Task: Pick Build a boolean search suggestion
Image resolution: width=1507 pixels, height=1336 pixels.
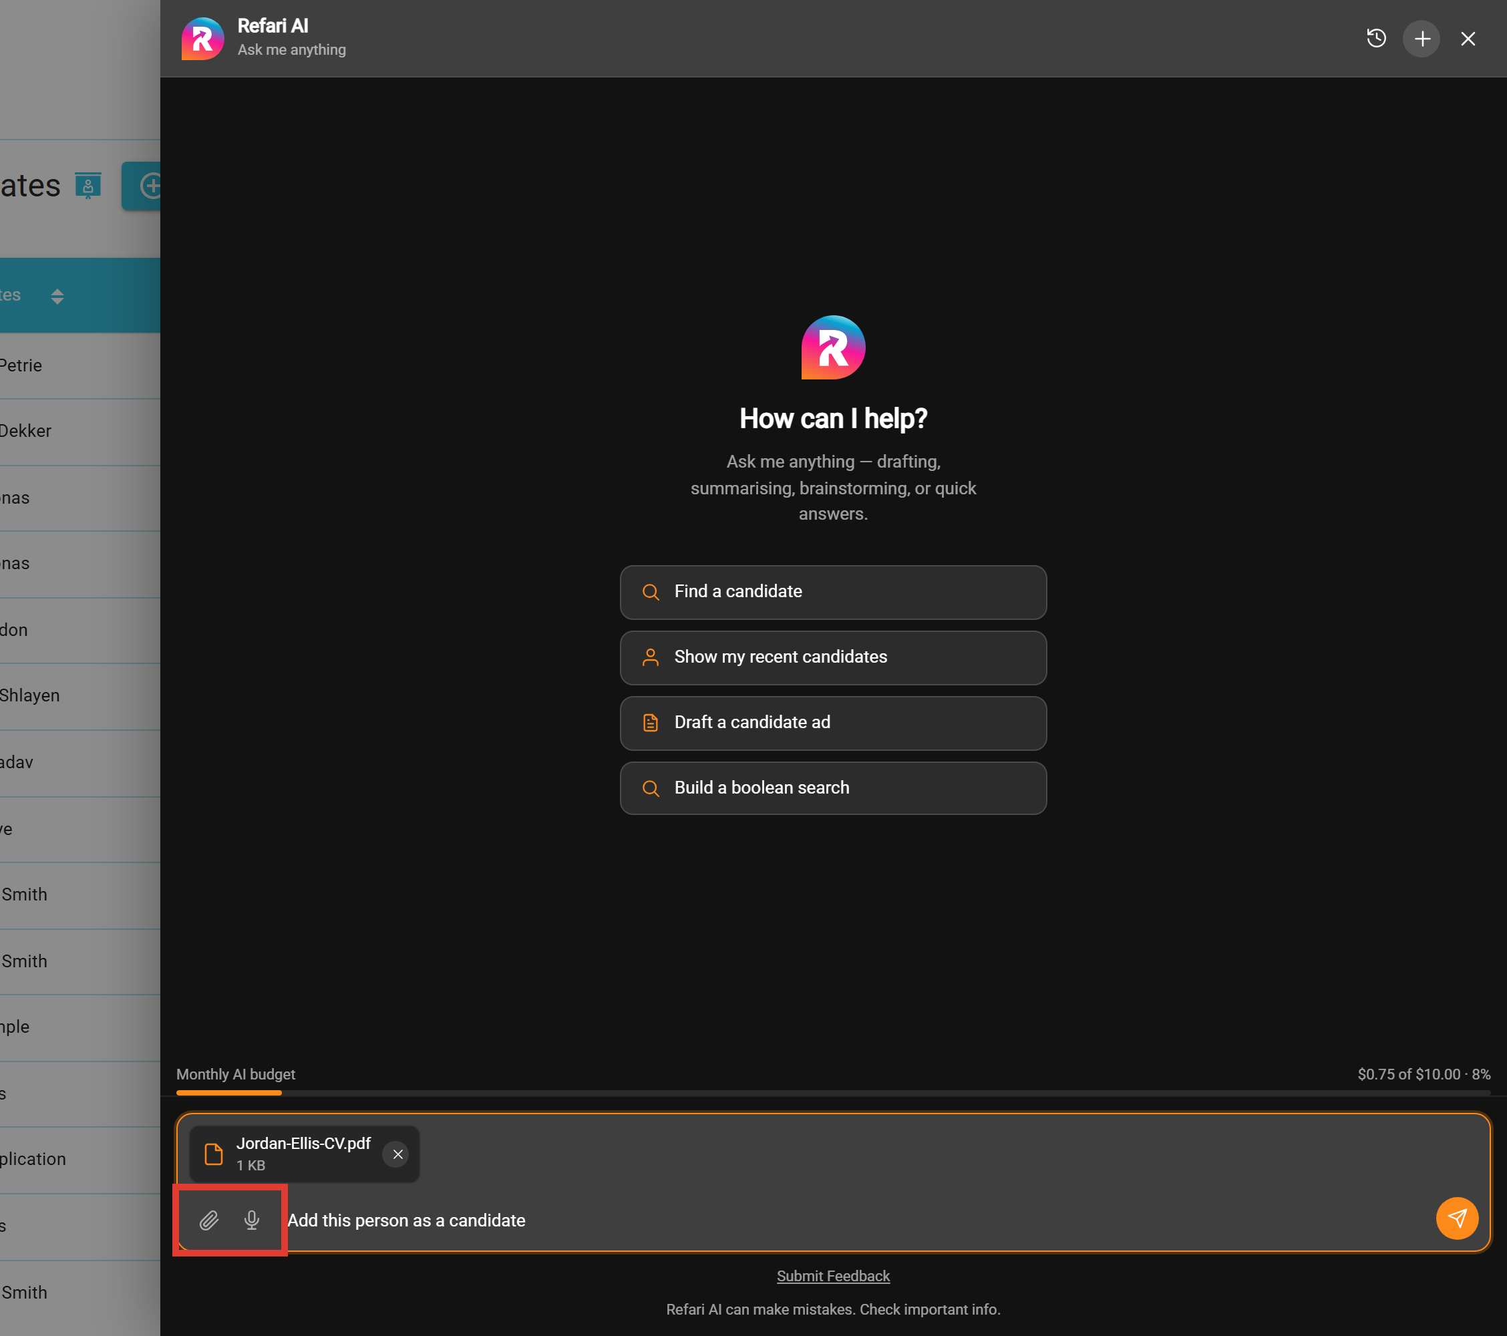Action: point(833,788)
